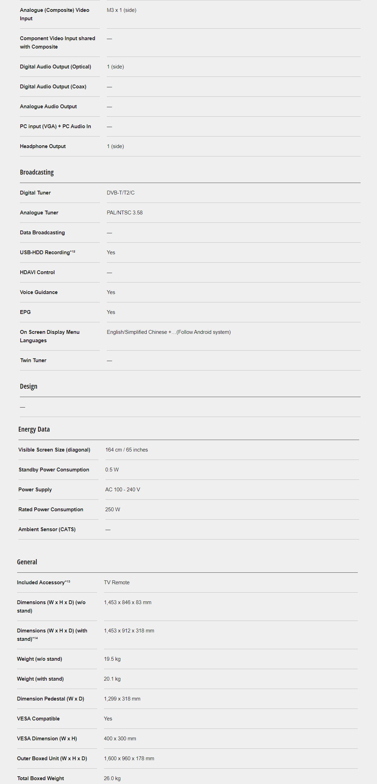Click the DVB-T/T2/C digital tuner value
This screenshot has height=784, width=377.
pyautogui.click(x=120, y=193)
